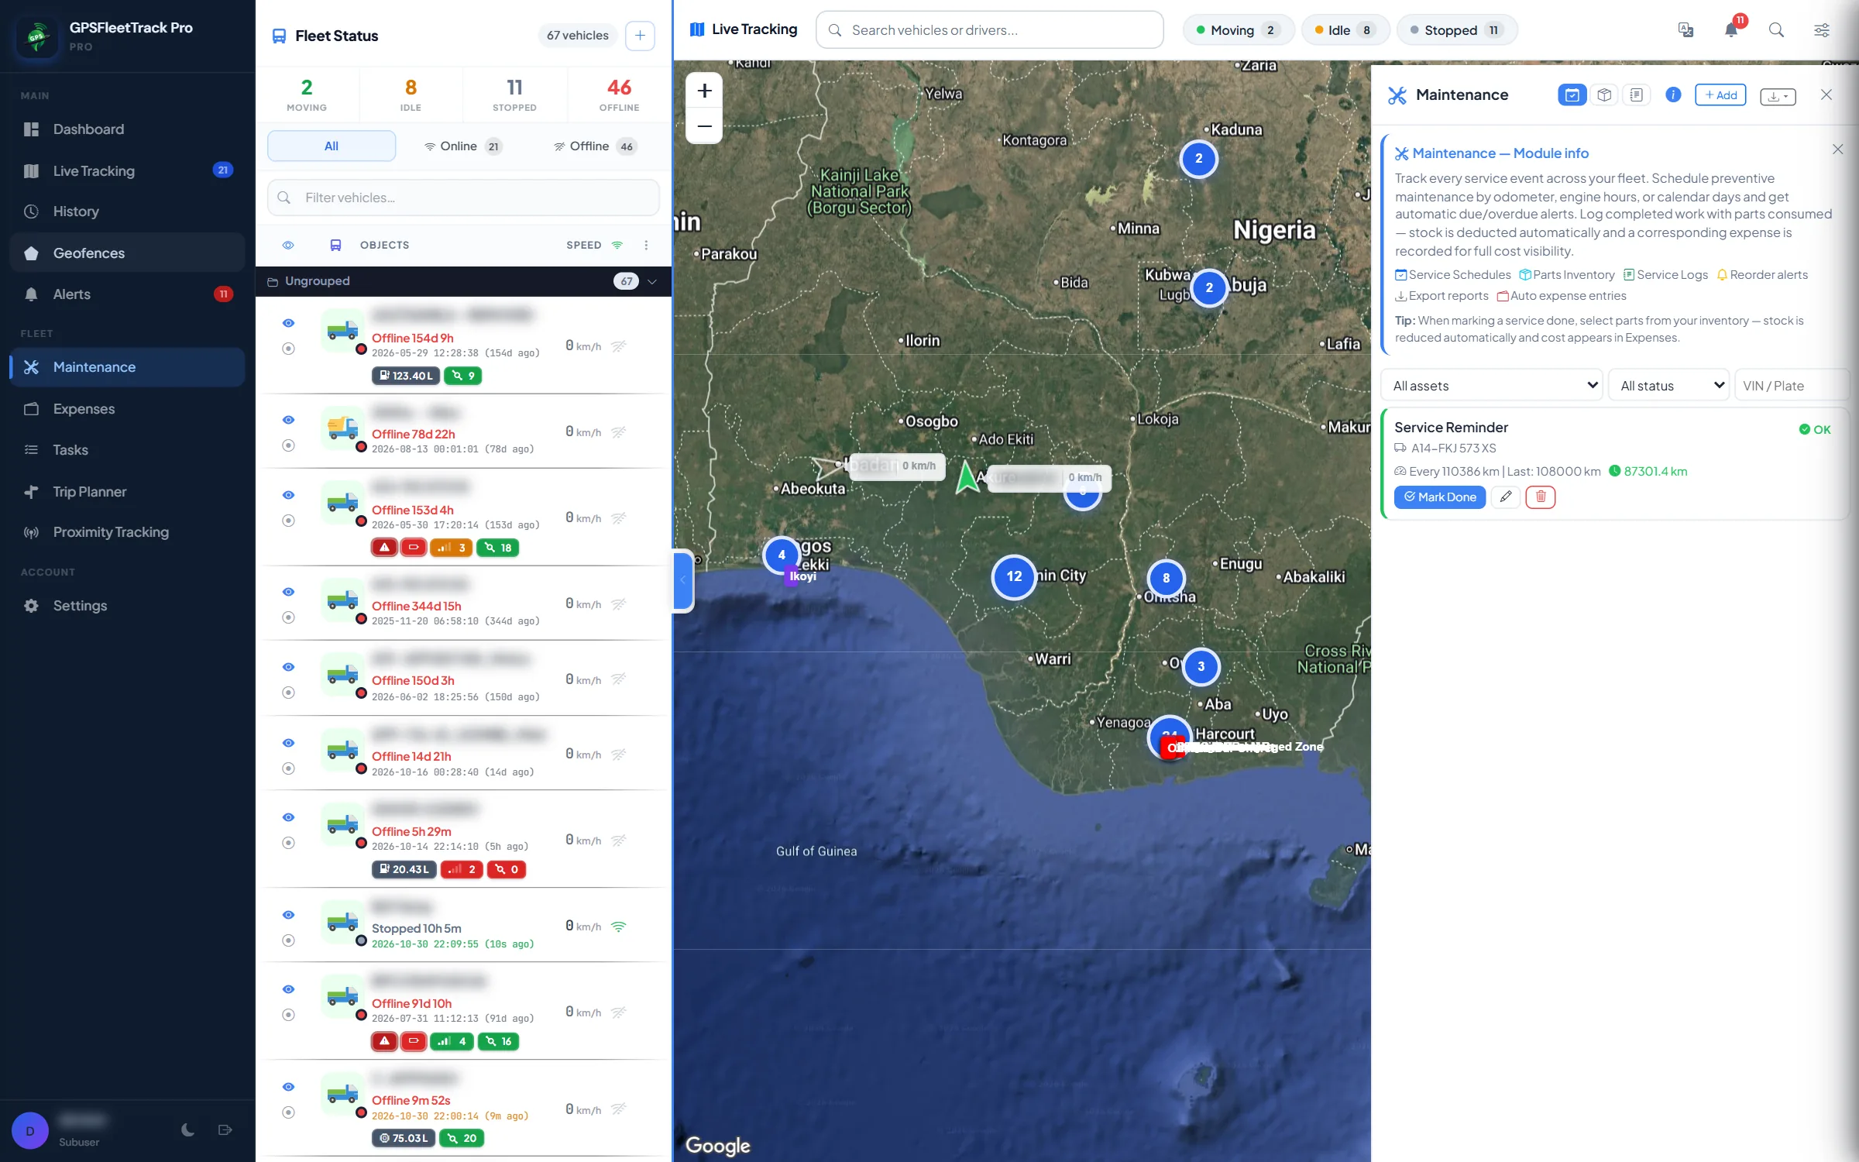This screenshot has width=1859, height=1162.
Task: Select Service Schedules calendar icon
Action: [x=1572, y=95]
